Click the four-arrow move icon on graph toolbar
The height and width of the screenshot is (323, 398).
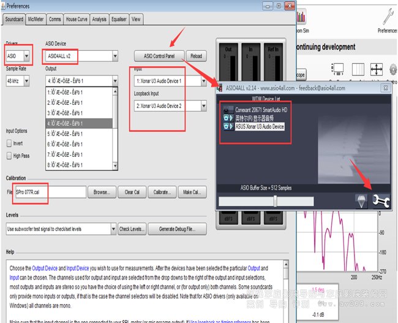click(x=377, y=70)
